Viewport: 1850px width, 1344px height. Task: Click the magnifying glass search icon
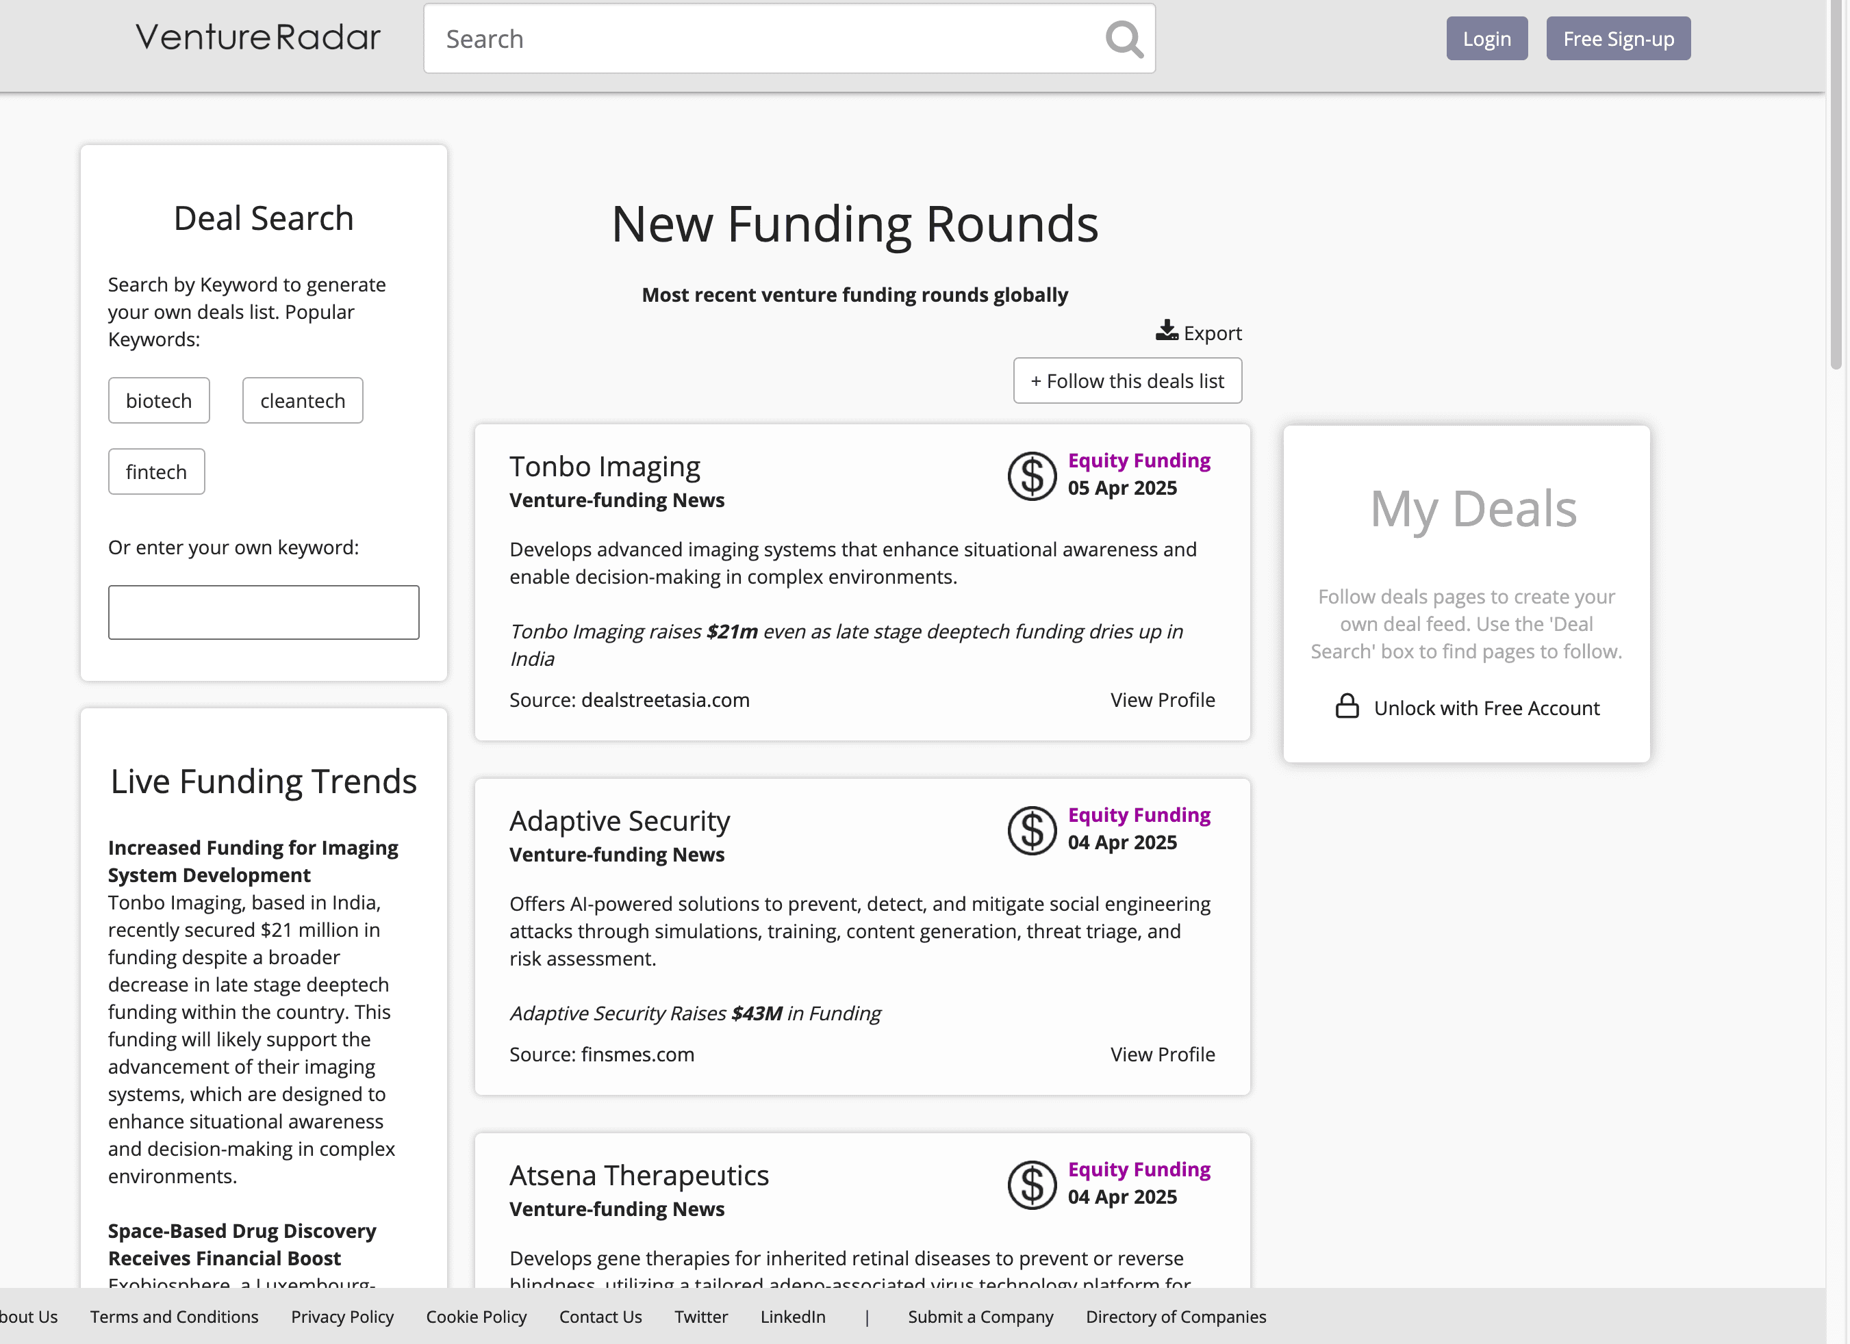1124,39
